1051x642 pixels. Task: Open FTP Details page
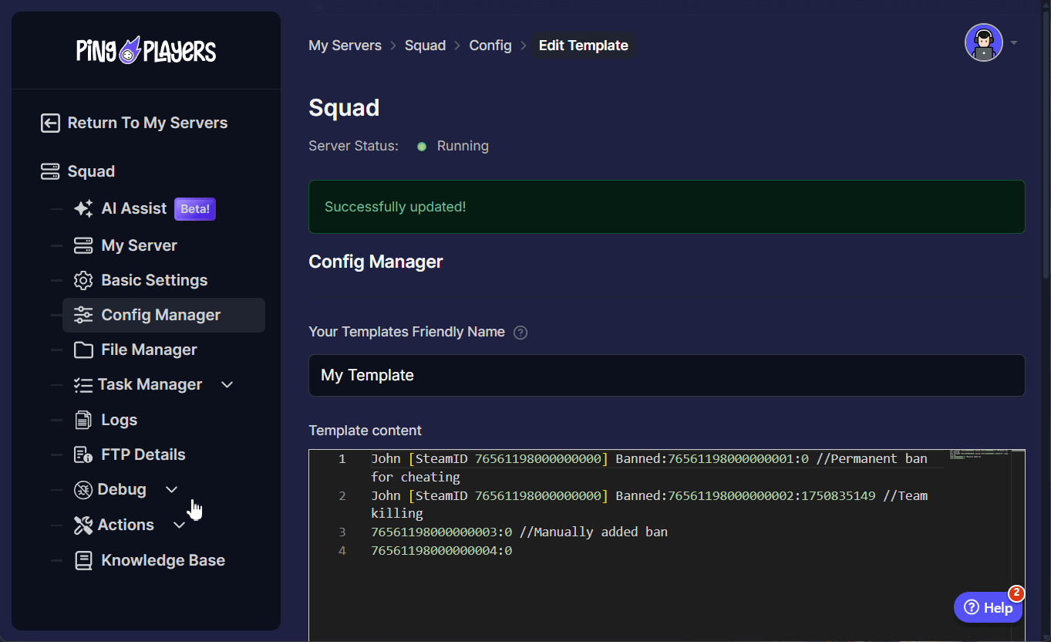click(x=143, y=454)
